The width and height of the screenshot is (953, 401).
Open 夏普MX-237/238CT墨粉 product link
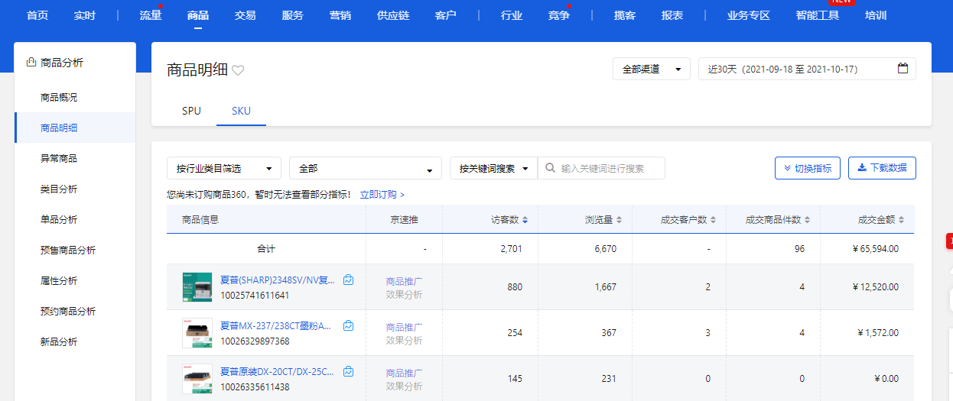tap(276, 326)
